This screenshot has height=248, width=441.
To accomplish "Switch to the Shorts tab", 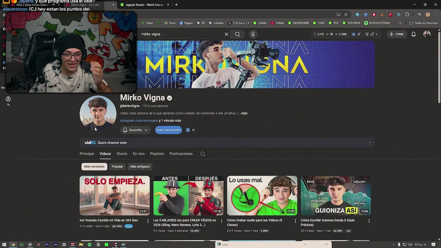I will tap(122, 154).
